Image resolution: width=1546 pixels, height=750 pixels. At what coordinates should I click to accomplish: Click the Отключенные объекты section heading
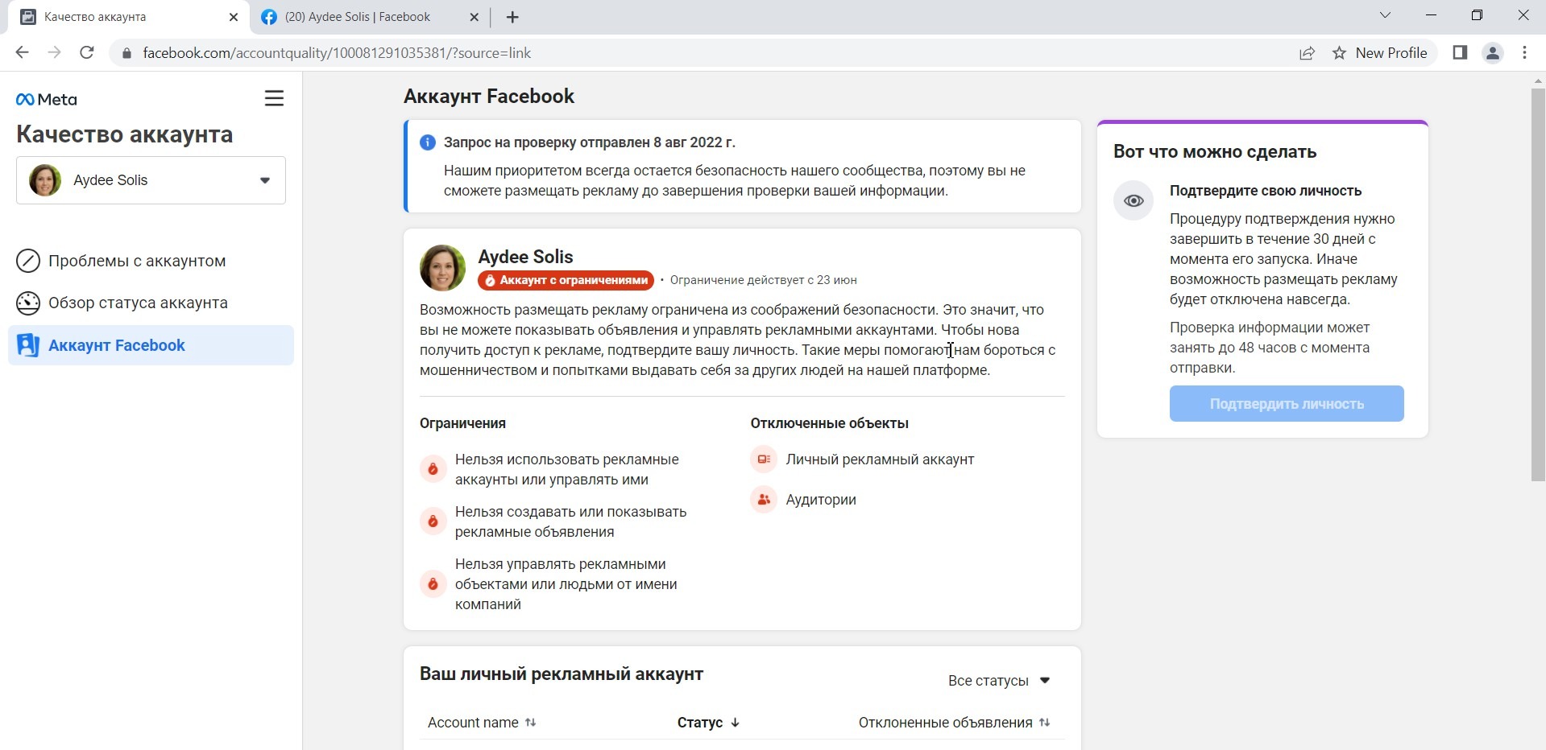coord(830,423)
